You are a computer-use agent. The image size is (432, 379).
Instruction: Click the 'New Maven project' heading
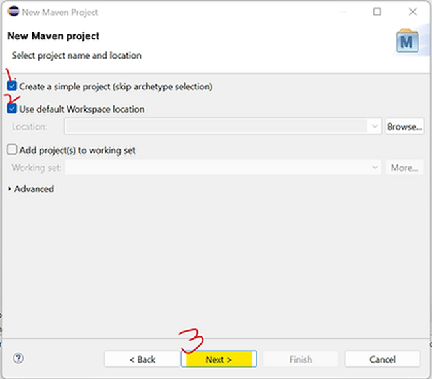coord(53,36)
